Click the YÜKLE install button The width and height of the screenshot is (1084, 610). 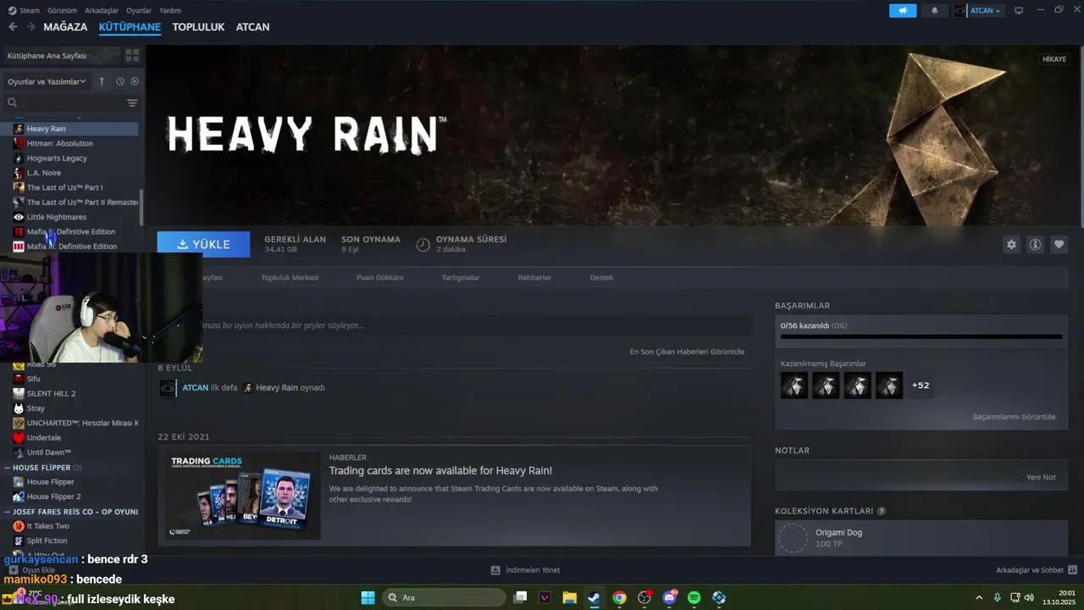point(203,244)
